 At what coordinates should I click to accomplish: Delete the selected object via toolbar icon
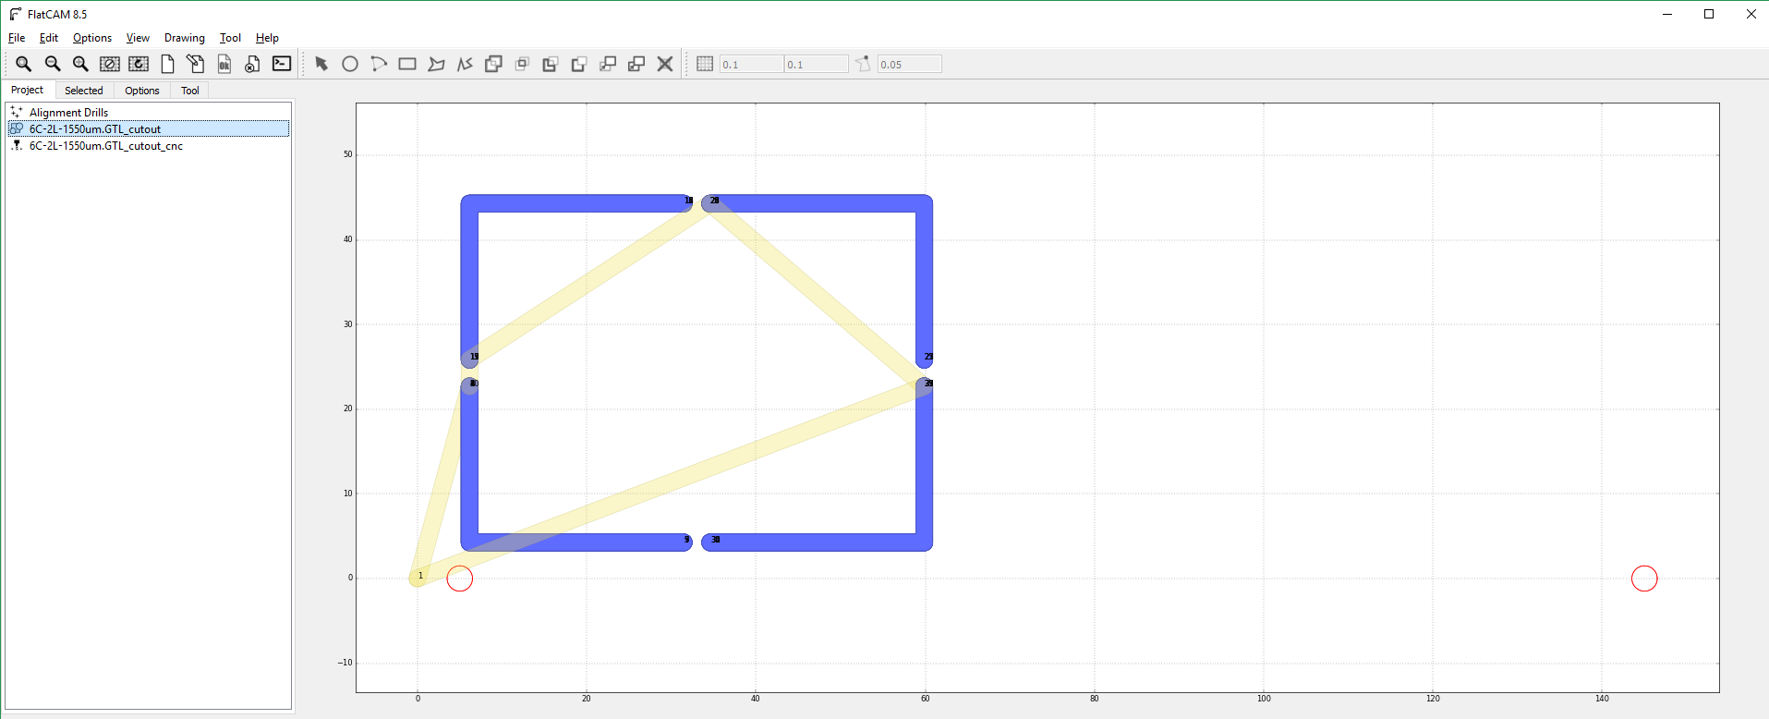[x=252, y=64]
